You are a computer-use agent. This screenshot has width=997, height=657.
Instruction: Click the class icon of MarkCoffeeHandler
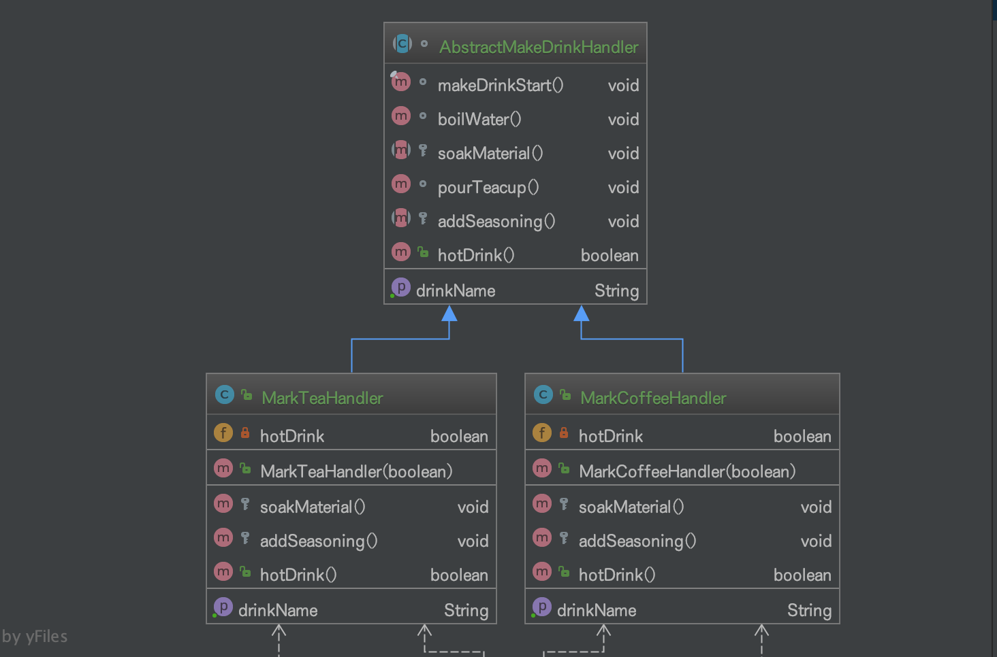[543, 395]
